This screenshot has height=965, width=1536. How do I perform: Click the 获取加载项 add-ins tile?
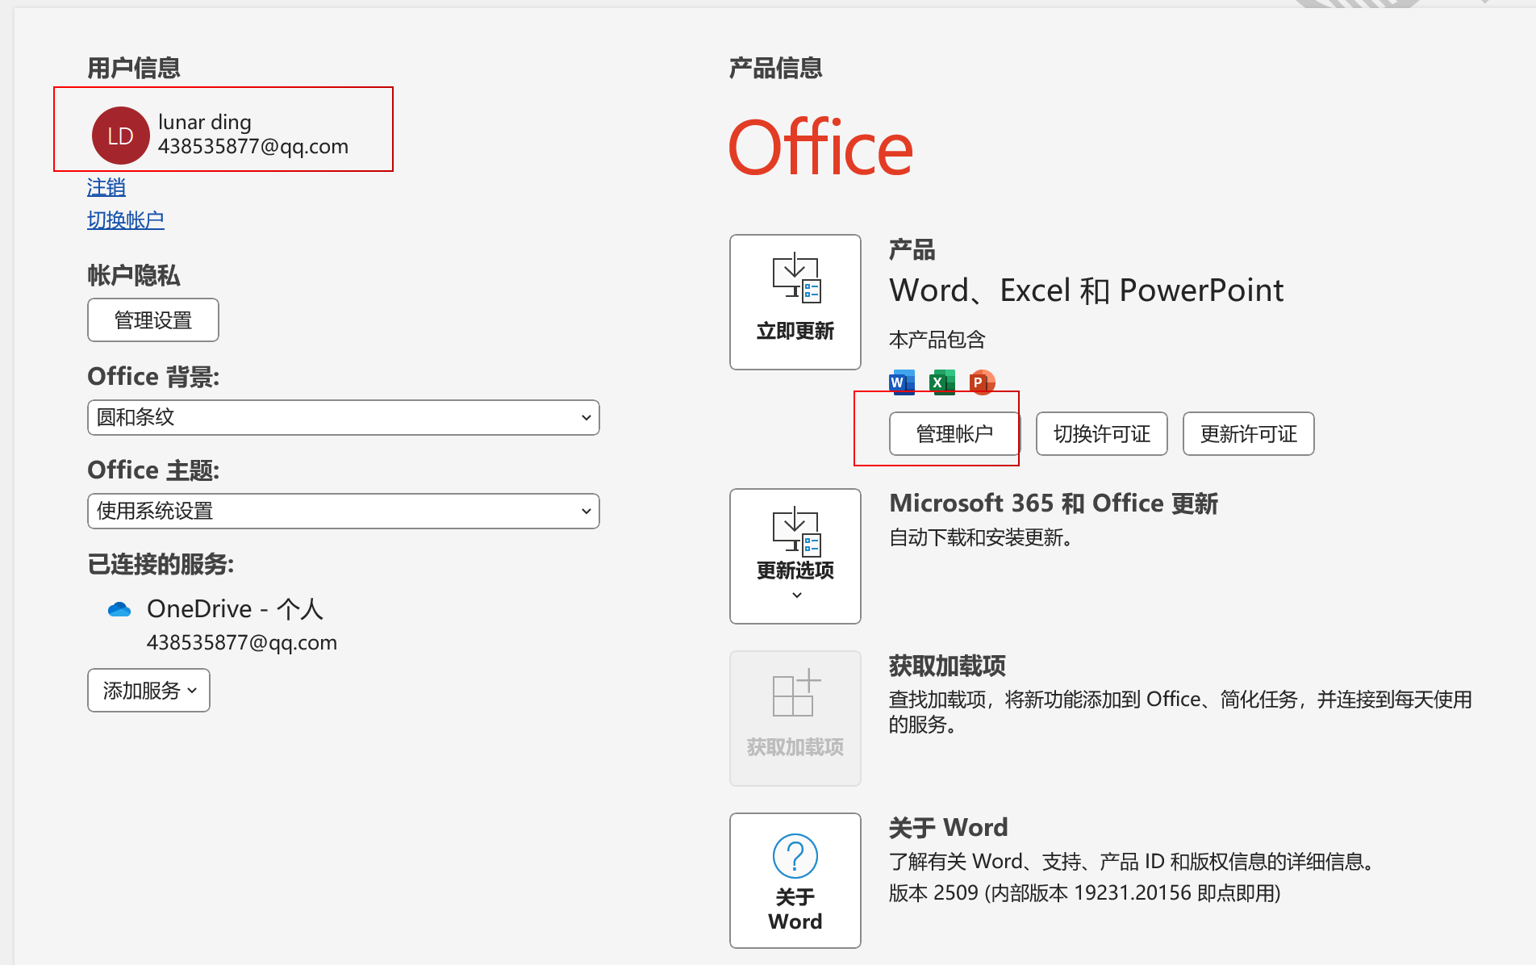coord(795,718)
